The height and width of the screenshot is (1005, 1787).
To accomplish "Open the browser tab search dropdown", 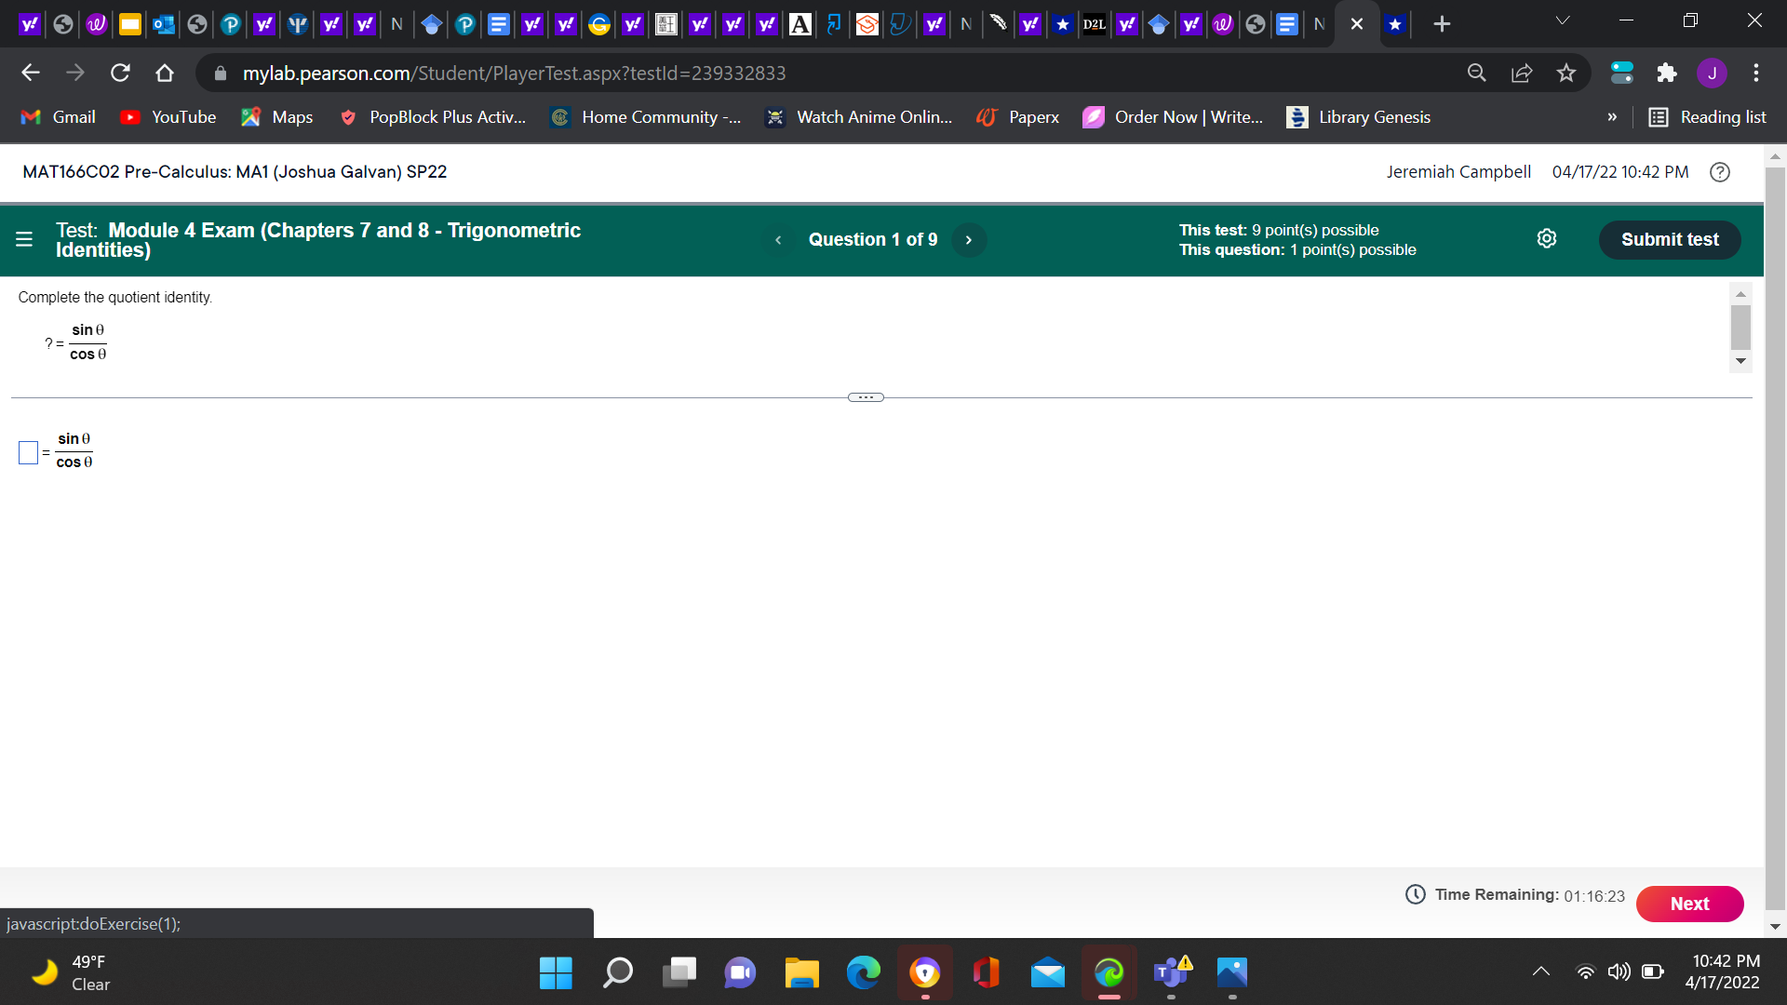I will pos(1562,20).
